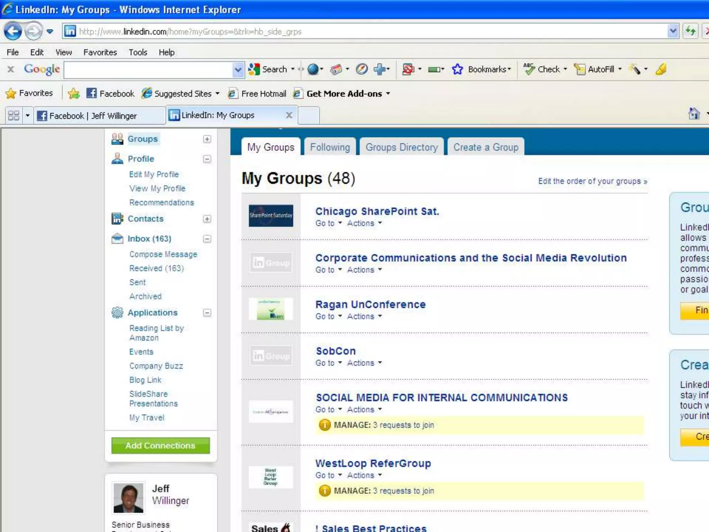The image size is (709, 532).
Task: Open the Tools menu
Action: click(x=138, y=52)
